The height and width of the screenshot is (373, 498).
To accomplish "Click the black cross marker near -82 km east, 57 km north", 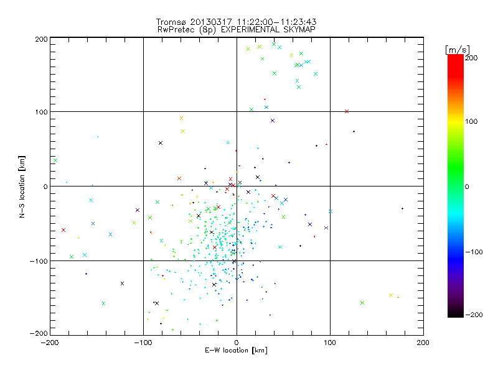I will [161, 143].
